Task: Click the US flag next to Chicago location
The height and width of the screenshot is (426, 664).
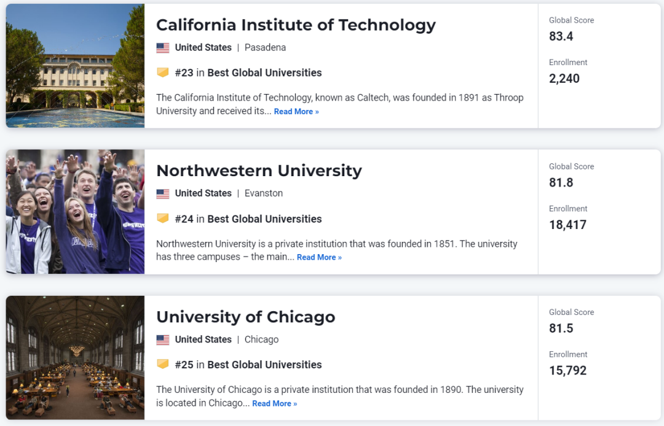Action: pyautogui.click(x=162, y=340)
